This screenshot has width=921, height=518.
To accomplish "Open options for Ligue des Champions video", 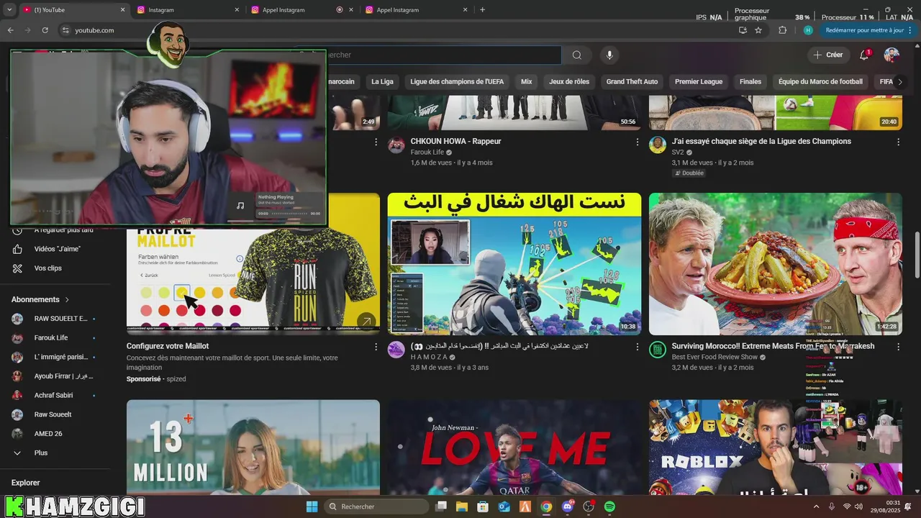I will 898,142.
